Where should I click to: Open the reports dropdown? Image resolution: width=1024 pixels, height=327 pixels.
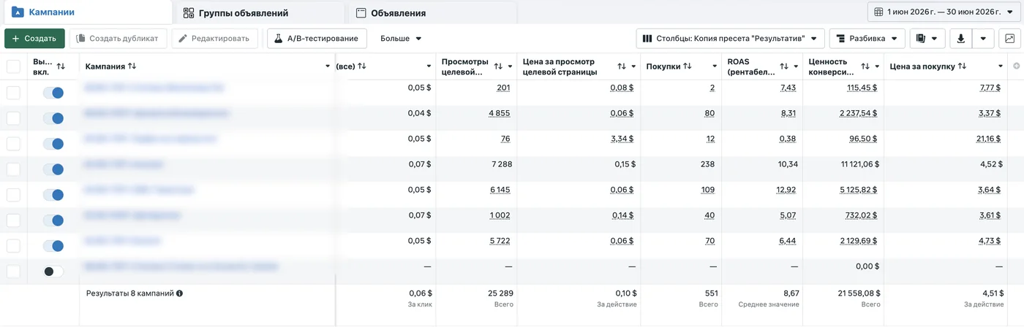927,39
